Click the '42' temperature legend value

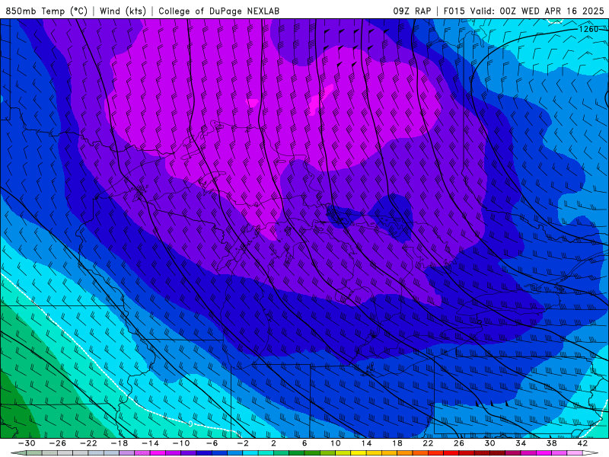(x=582, y=443)
